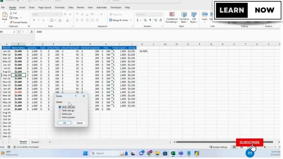The height and width of the screenshot is (159, 283).
Task: Click the Bottom Align icon
Action: point(87,14)
